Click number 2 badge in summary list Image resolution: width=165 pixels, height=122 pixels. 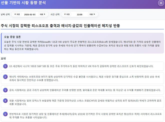click(5, 77)
